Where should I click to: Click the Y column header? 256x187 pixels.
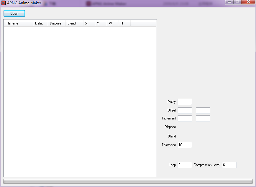click(101, 23)
